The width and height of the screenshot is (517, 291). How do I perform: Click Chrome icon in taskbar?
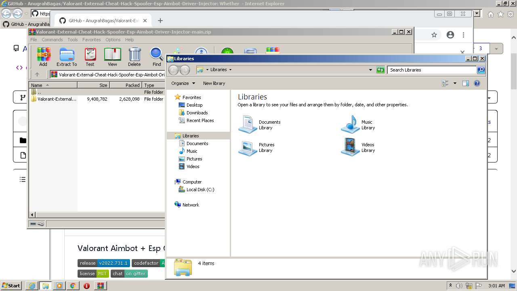[73, 286]
